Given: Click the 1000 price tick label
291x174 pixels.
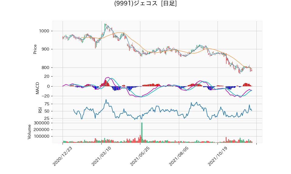Looking at the screenshot, I should point(44,31).
